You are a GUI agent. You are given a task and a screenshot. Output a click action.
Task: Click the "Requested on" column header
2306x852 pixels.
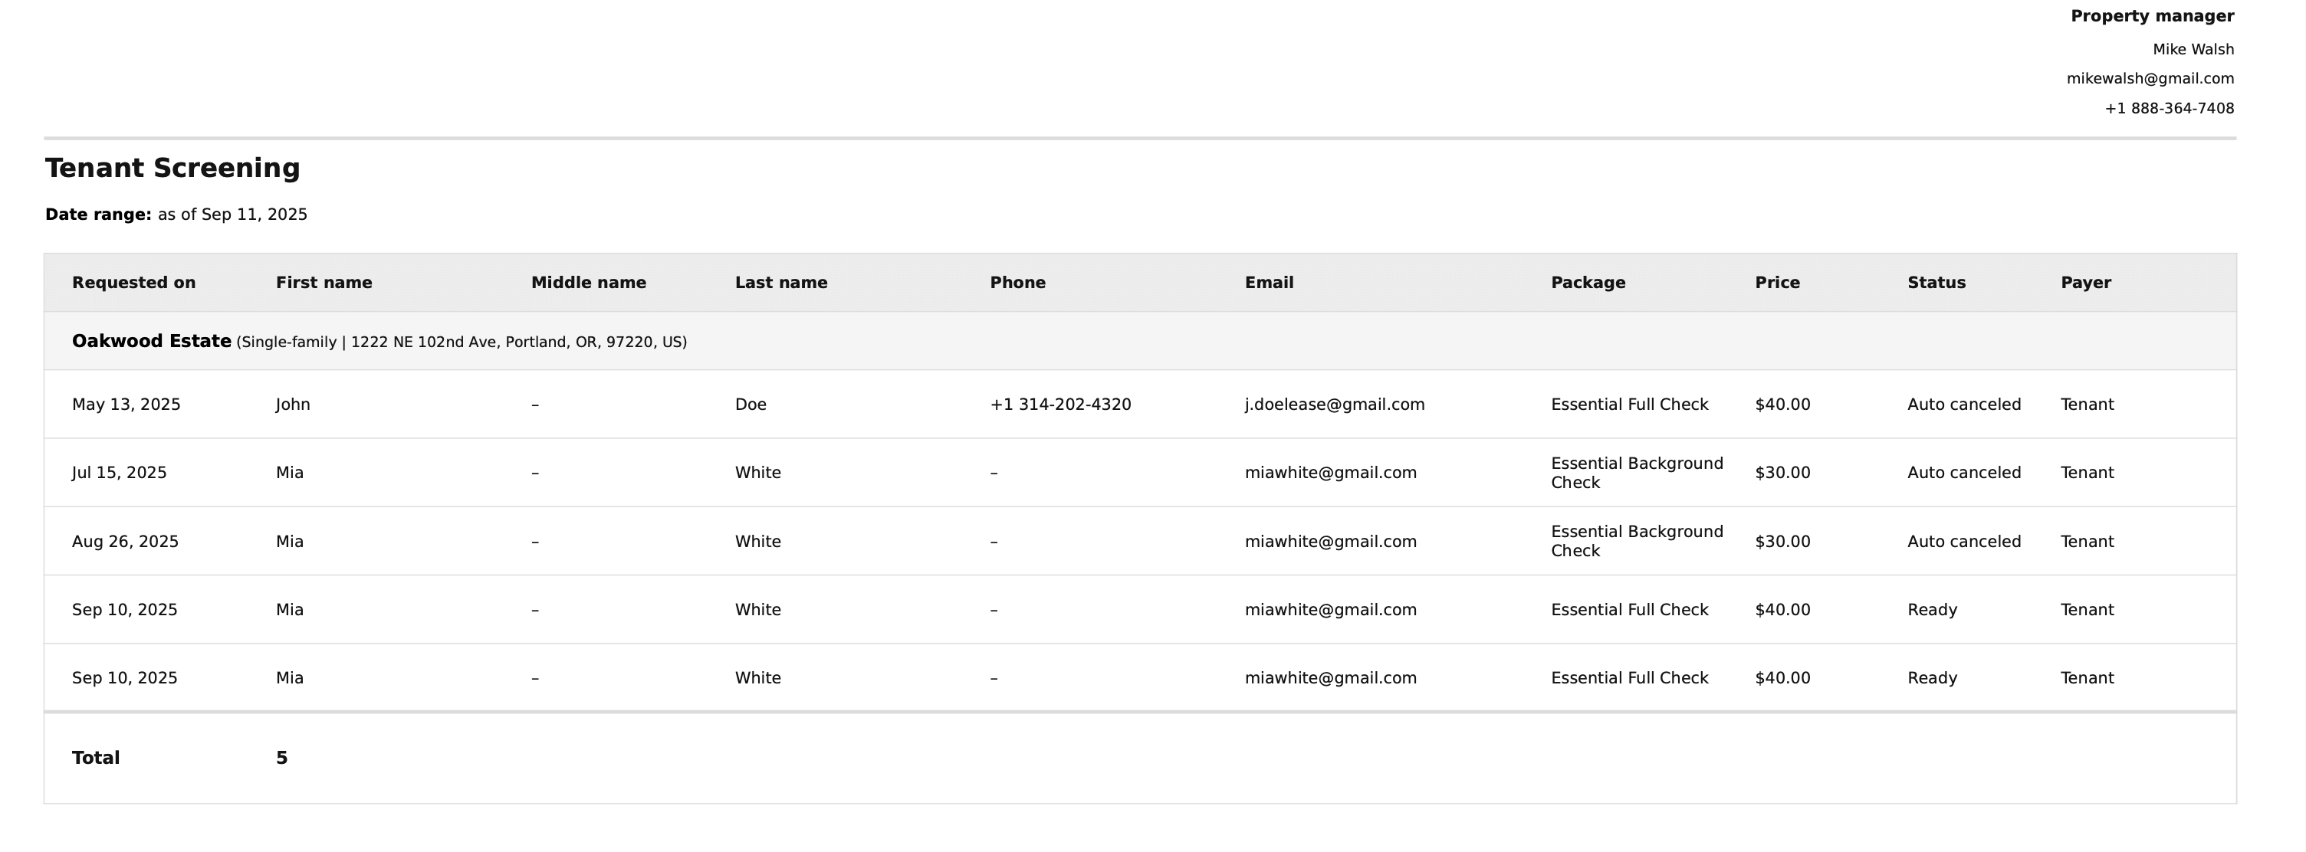133,283
